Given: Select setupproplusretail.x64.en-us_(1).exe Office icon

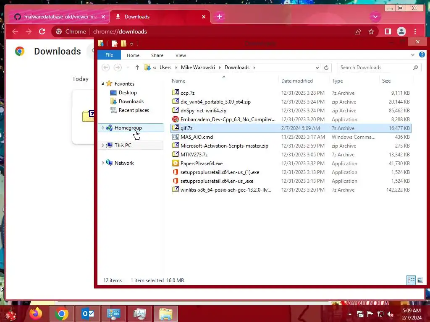Looking at the screenshot, I should tap(176, 172).
